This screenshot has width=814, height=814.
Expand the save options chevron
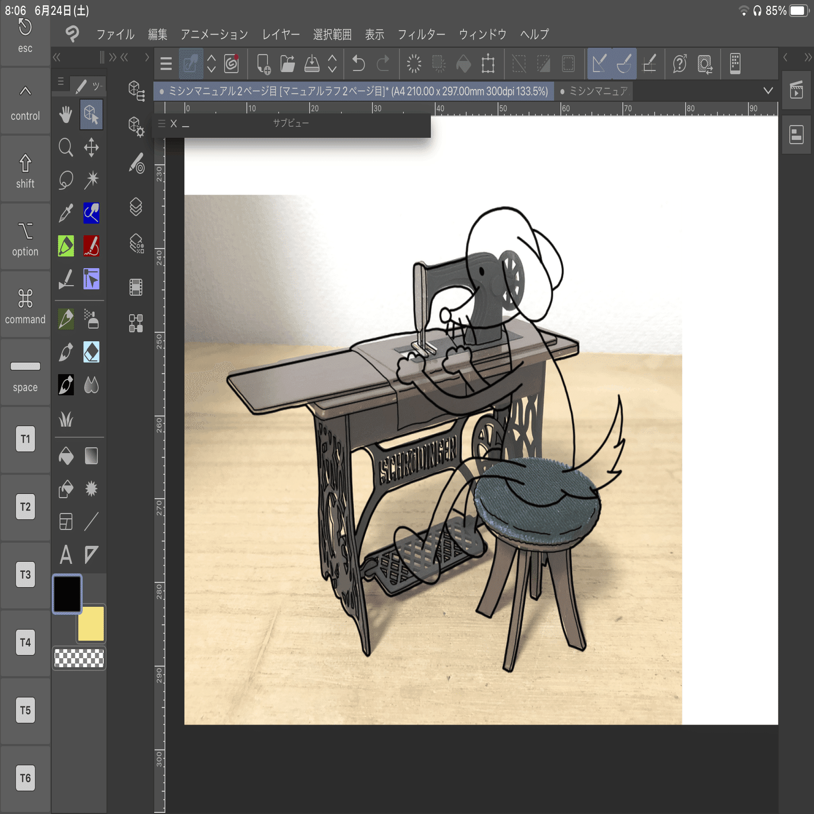pos(332,64)
